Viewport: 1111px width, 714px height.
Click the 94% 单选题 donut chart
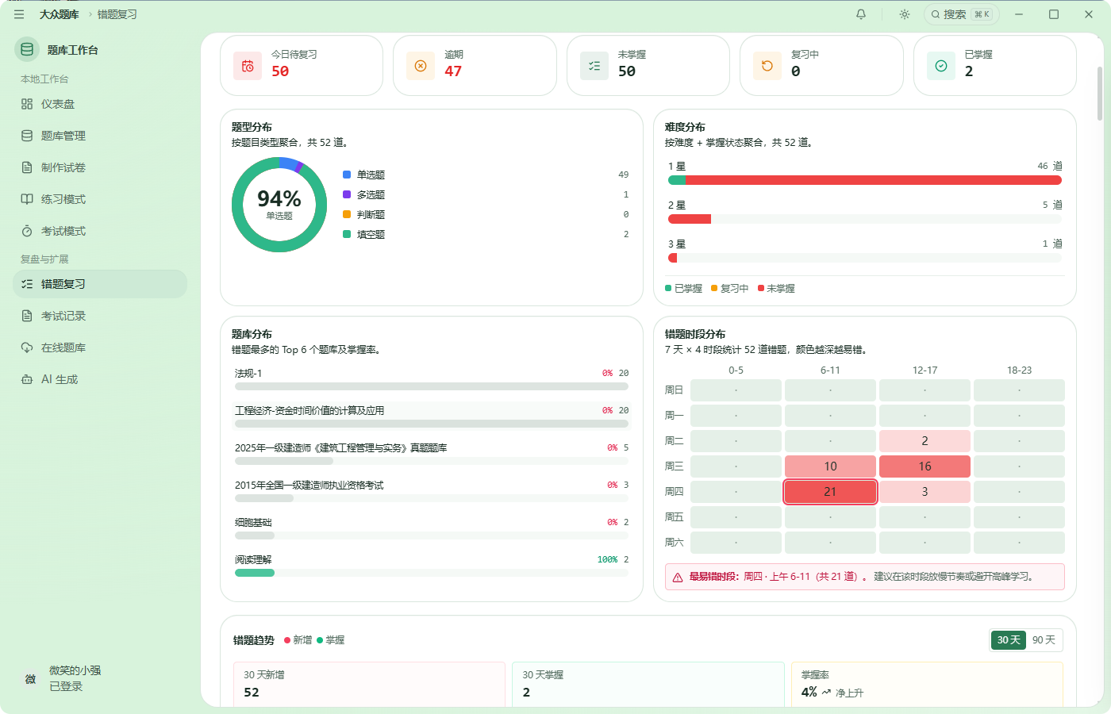coord(279,205)
